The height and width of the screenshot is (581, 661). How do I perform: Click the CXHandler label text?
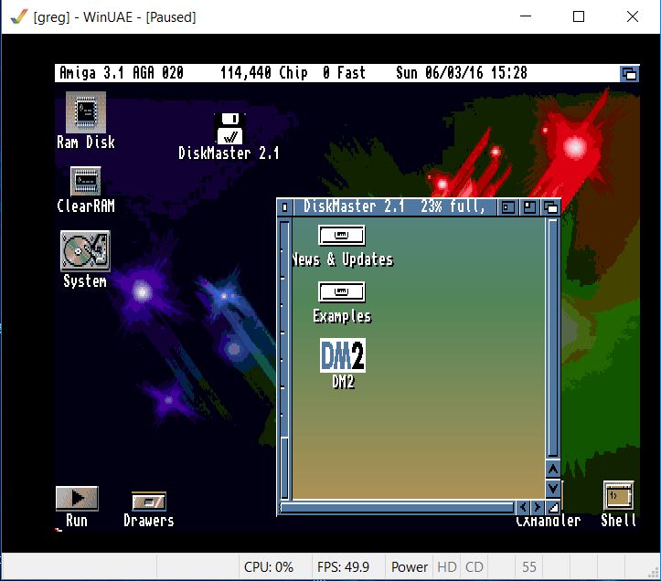click(549, 521)
